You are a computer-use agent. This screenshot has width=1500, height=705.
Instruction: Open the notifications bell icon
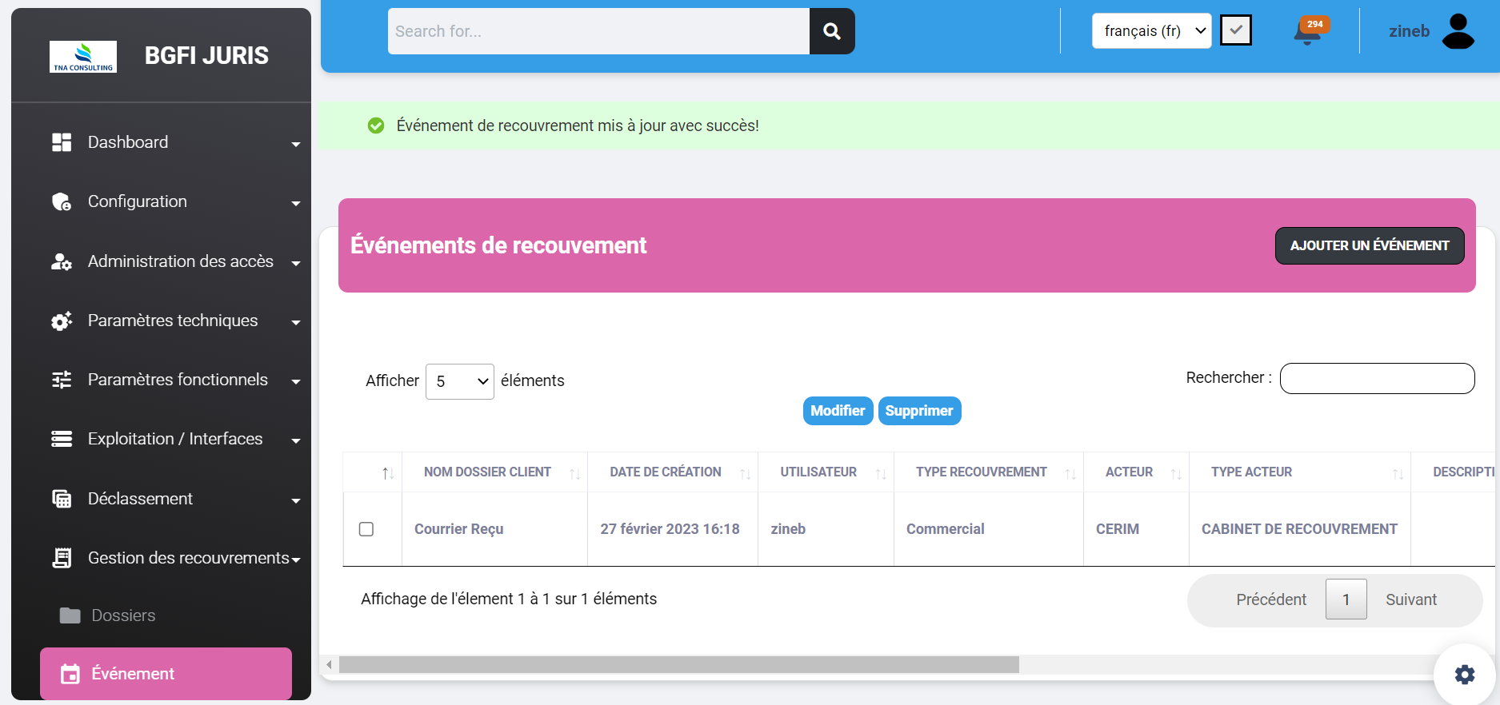pyautogui.click(x=1307, y=32)
